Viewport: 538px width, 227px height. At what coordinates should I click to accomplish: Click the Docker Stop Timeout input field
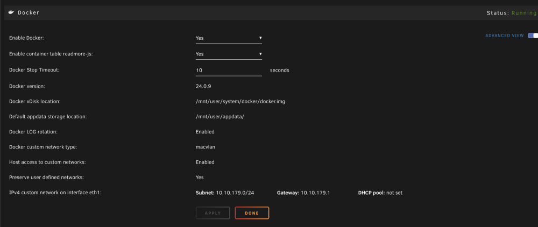(229, 70)
